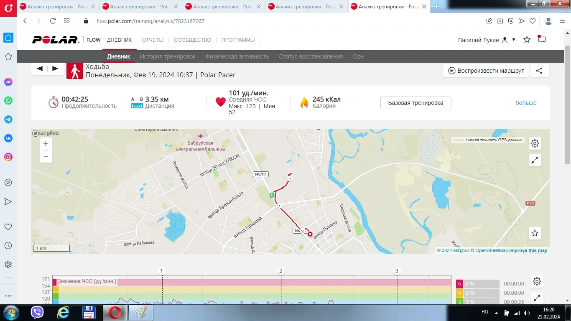Viewport: 571px width, 321px height.
Task: Open Easy Setup icon at toolbar end
Action: (x=563, y=21)
